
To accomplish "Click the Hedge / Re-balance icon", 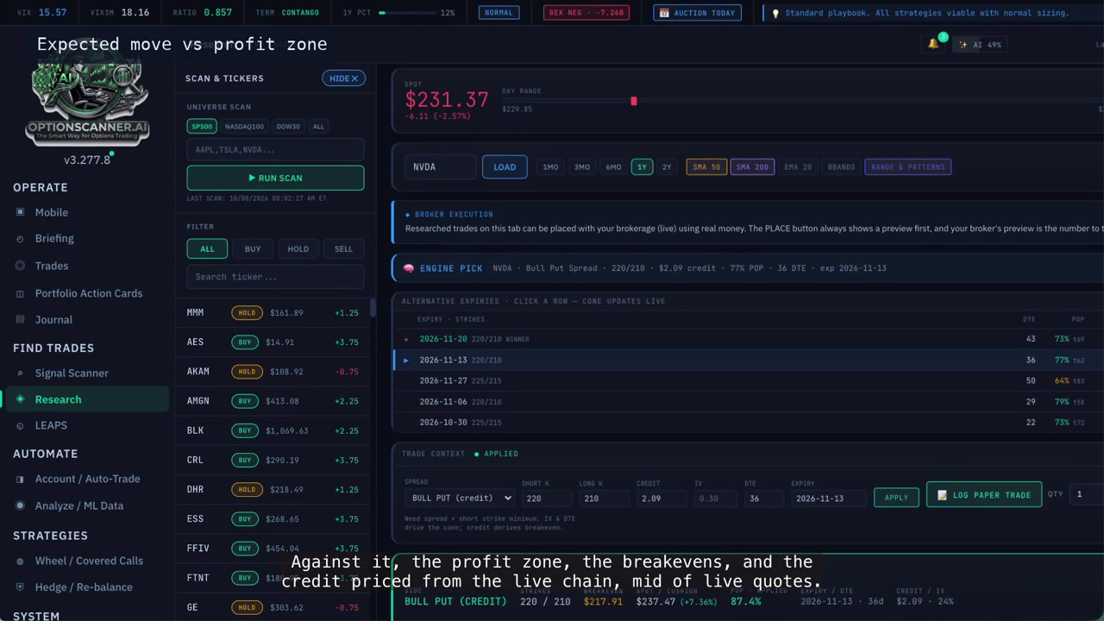I will (x=21, y=587).
